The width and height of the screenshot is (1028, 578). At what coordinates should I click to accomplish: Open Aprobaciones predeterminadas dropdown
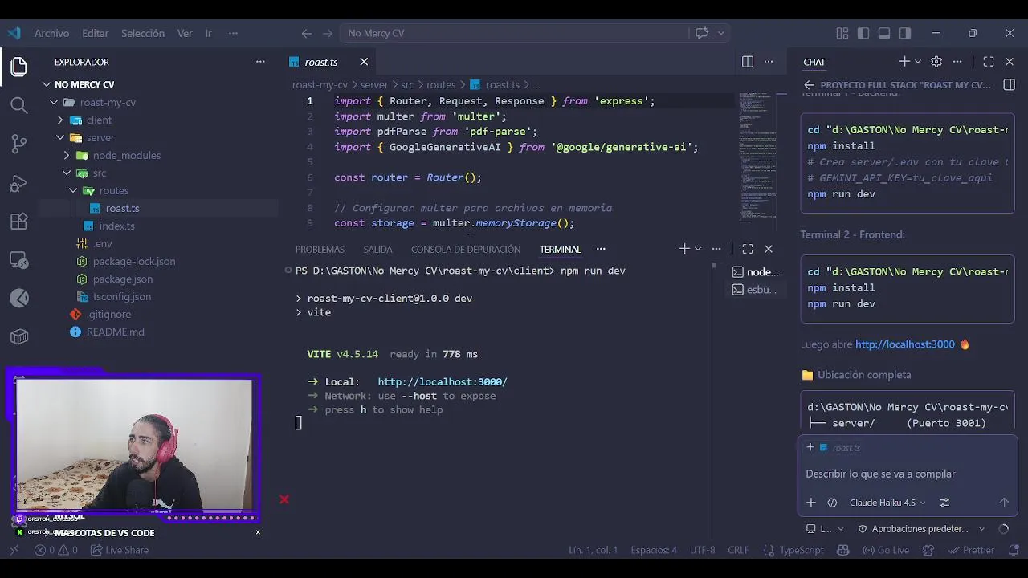coord(921,529)
